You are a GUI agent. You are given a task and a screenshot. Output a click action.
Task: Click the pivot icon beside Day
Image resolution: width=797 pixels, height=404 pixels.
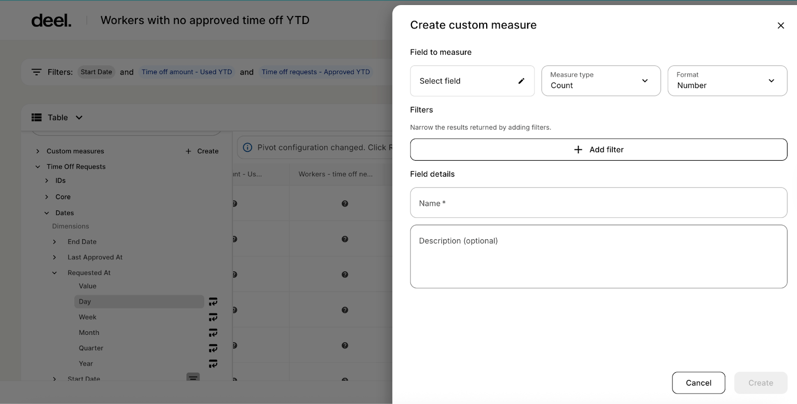pos(213,302)
